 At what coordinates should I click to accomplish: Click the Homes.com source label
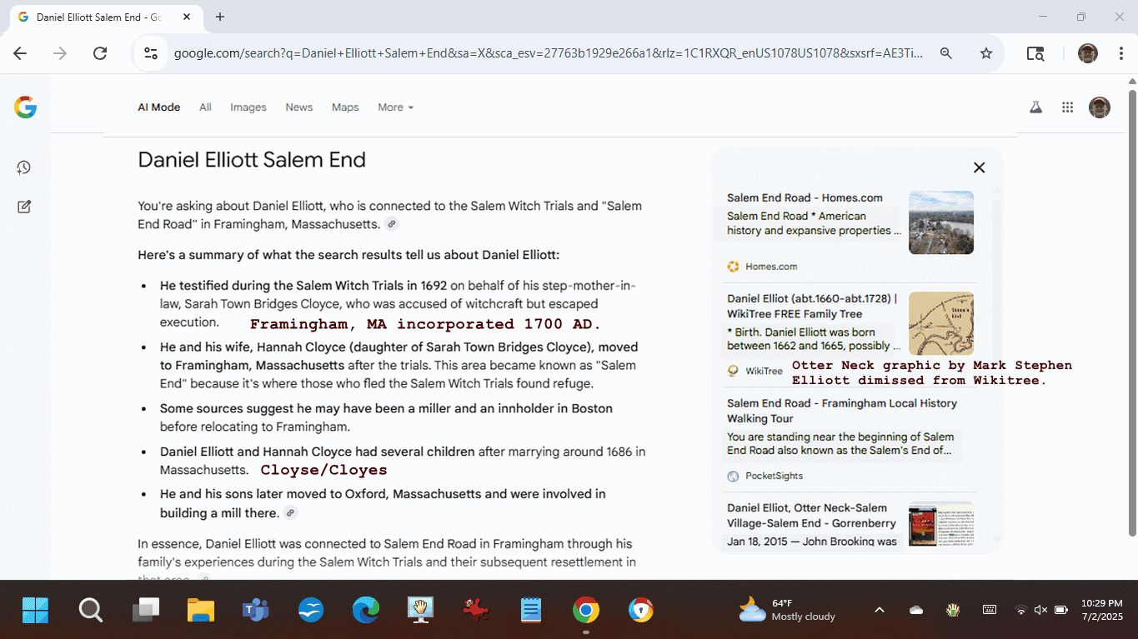point(771,267)
